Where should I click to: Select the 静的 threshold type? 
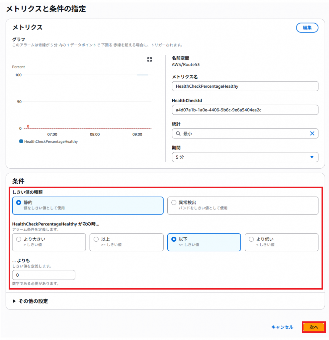(19, 202)
